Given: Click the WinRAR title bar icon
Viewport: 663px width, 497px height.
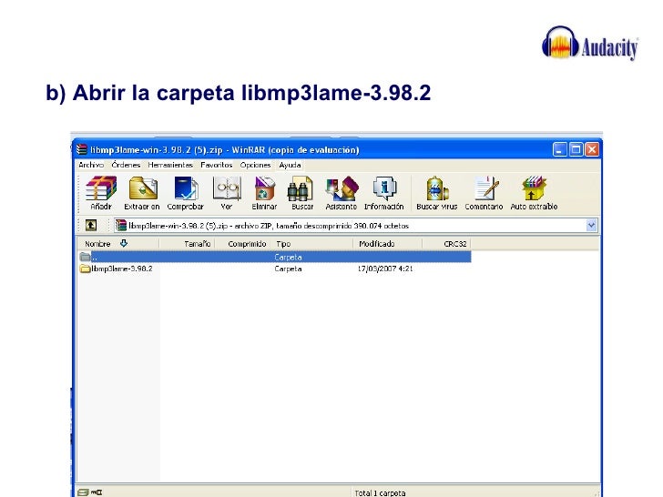Looking at the screenshot, I should click(x=82, y=149).
